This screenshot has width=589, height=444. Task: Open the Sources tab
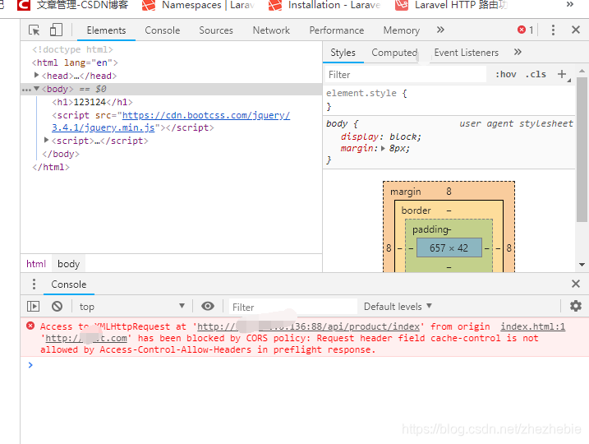(x=216, y=30)
